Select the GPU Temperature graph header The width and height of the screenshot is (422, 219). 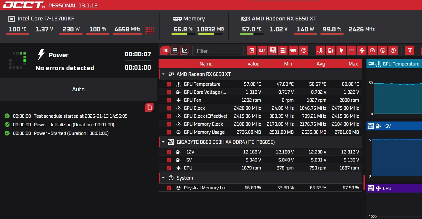pyautogui.click(x=394, y=64)
